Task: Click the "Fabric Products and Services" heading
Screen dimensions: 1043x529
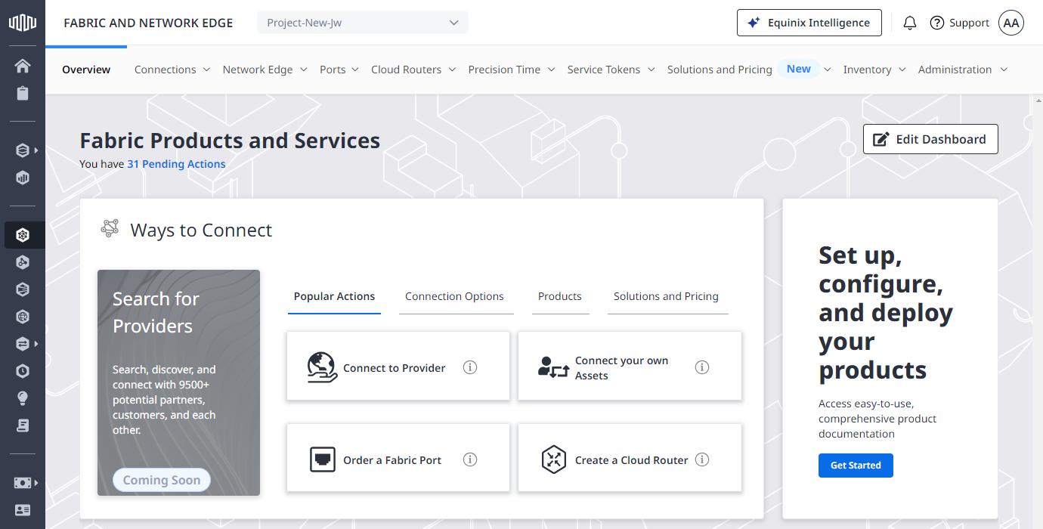Action: click(x=230, y=141)
